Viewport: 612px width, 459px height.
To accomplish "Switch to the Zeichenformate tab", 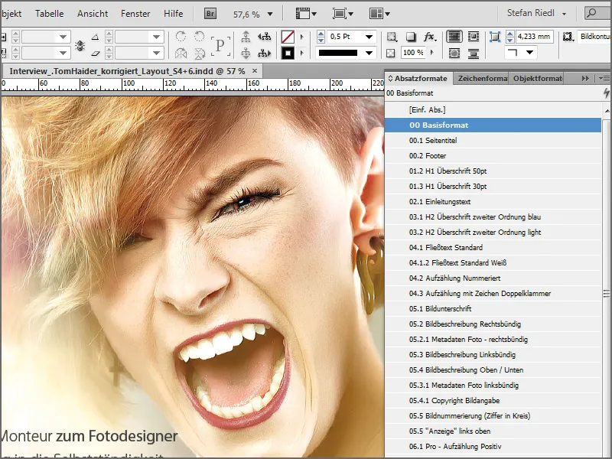I will click(483, 79).
